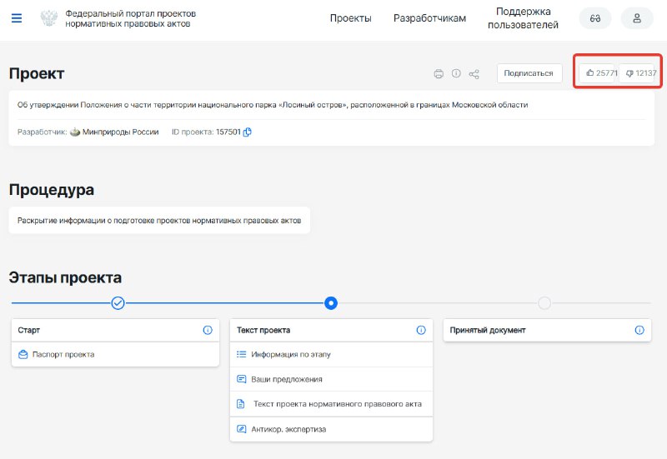This screenshot has height=459, width=667.
Task: Like the project with thumbs up 25771
Action: point(599,73)
